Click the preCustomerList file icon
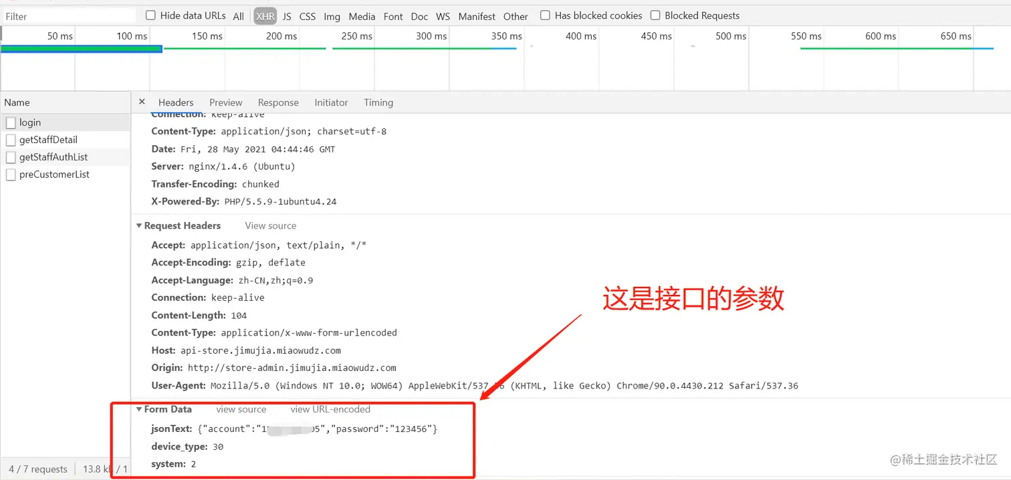1011x480 pixels. tap(11, 175)
